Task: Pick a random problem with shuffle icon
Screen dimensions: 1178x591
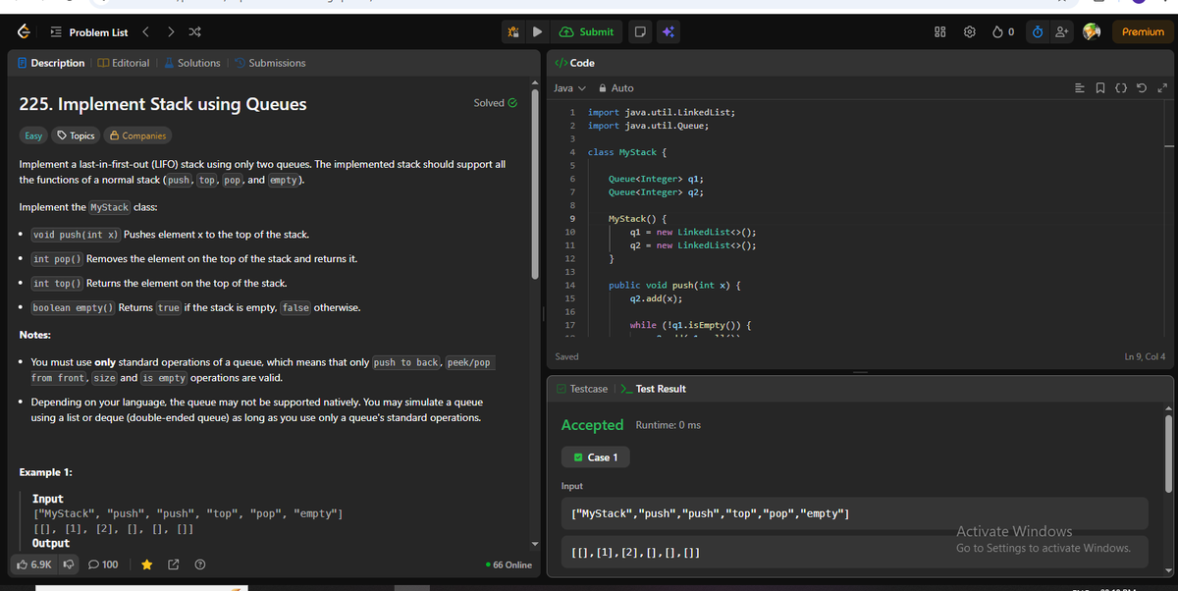Action: click(194, 32)
